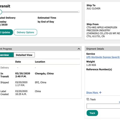Click the Updates button
The image size is (120, 120).
6,32
